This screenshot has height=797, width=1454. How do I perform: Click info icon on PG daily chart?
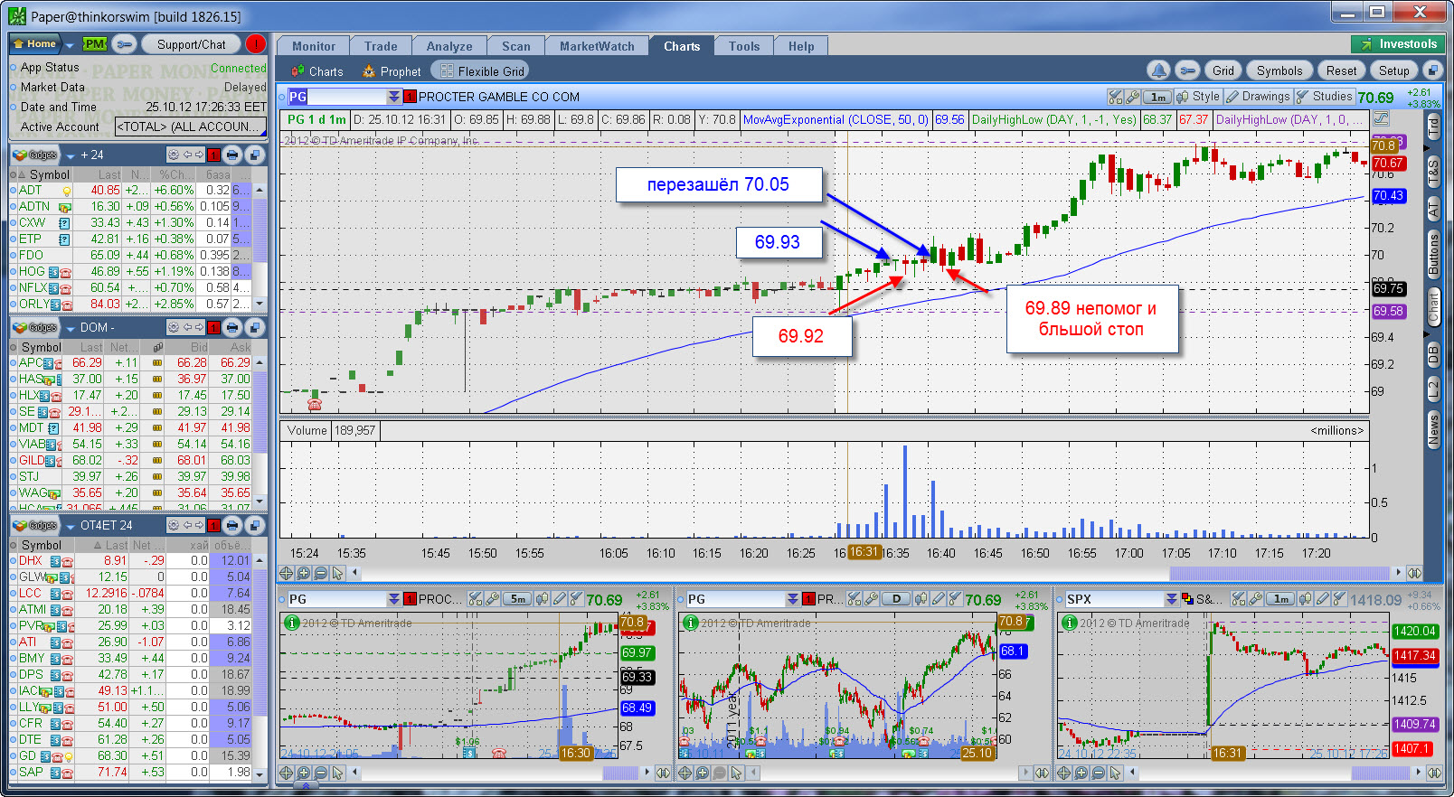[x=691, y=623]
